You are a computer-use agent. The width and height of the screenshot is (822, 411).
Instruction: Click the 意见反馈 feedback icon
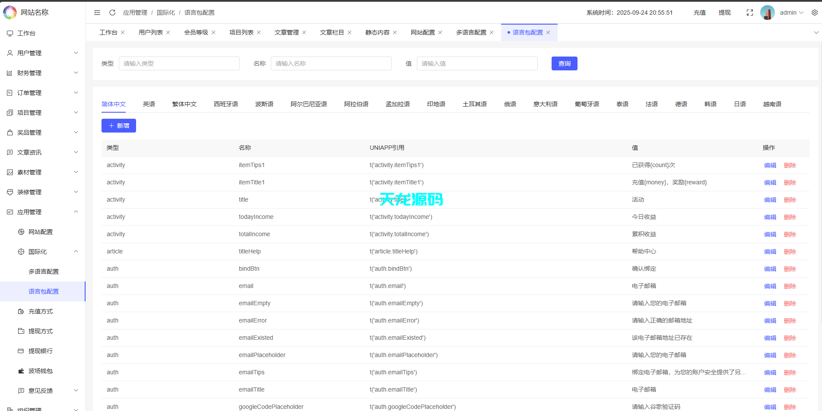pyautogui.click(x=21, y=390)
